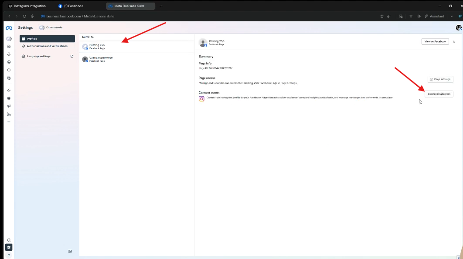Image resolution: width=463 pixels, height=259 pixels.
Task: Click the Summary heading
Action: pos(206,56)
